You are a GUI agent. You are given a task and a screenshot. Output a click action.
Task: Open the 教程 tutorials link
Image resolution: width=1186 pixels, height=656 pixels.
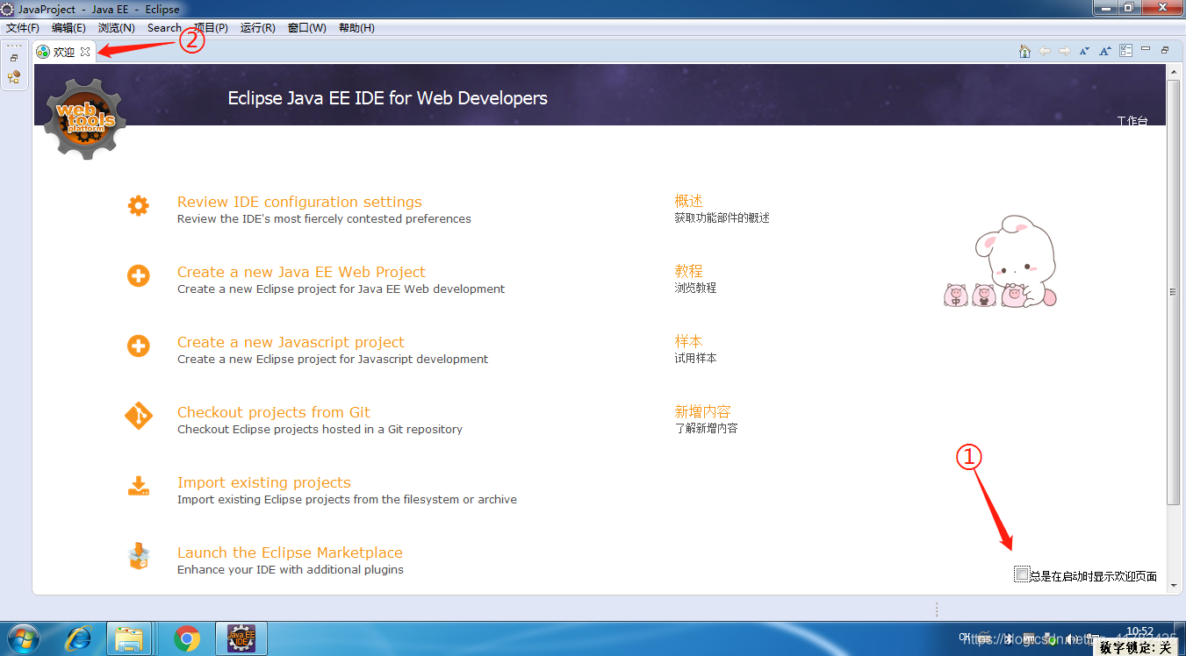click(689, 271)
